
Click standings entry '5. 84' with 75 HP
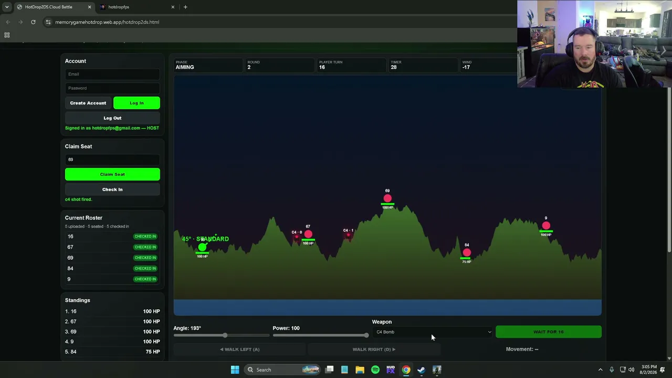click(x=112, y=352)
